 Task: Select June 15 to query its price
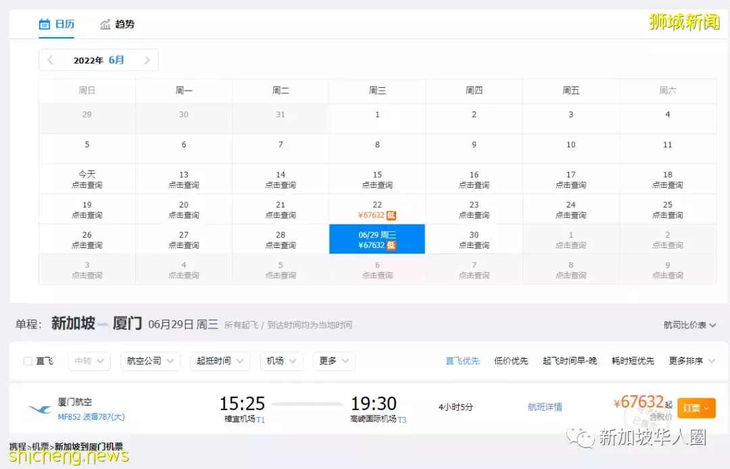(377, 178)
